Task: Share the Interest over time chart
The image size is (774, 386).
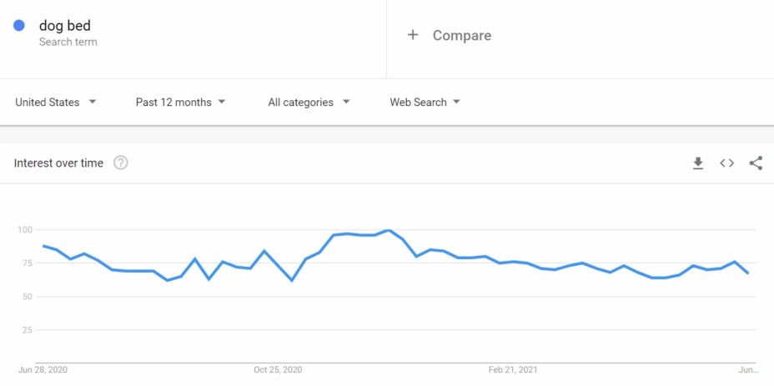Action: [x=756, y=163]
